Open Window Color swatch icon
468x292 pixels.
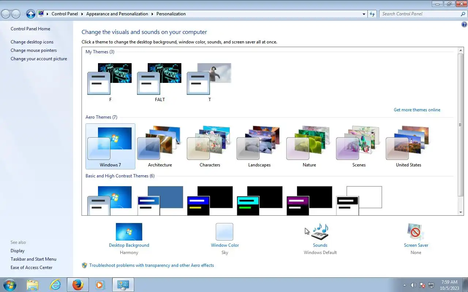tap(224, 232)
